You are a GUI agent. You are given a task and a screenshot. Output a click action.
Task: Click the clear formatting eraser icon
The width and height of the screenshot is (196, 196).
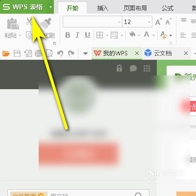(x=164, y=35)
